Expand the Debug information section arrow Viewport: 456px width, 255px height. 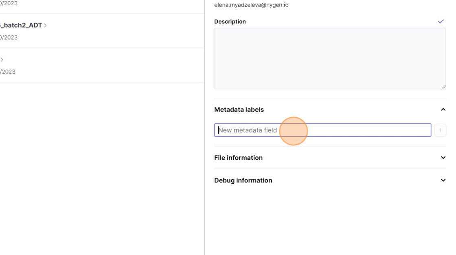[x=443, y=180]
